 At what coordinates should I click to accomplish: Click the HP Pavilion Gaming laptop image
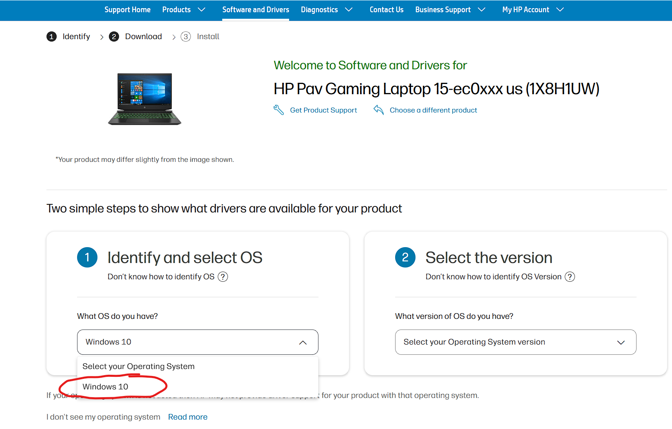click(144, 99)
